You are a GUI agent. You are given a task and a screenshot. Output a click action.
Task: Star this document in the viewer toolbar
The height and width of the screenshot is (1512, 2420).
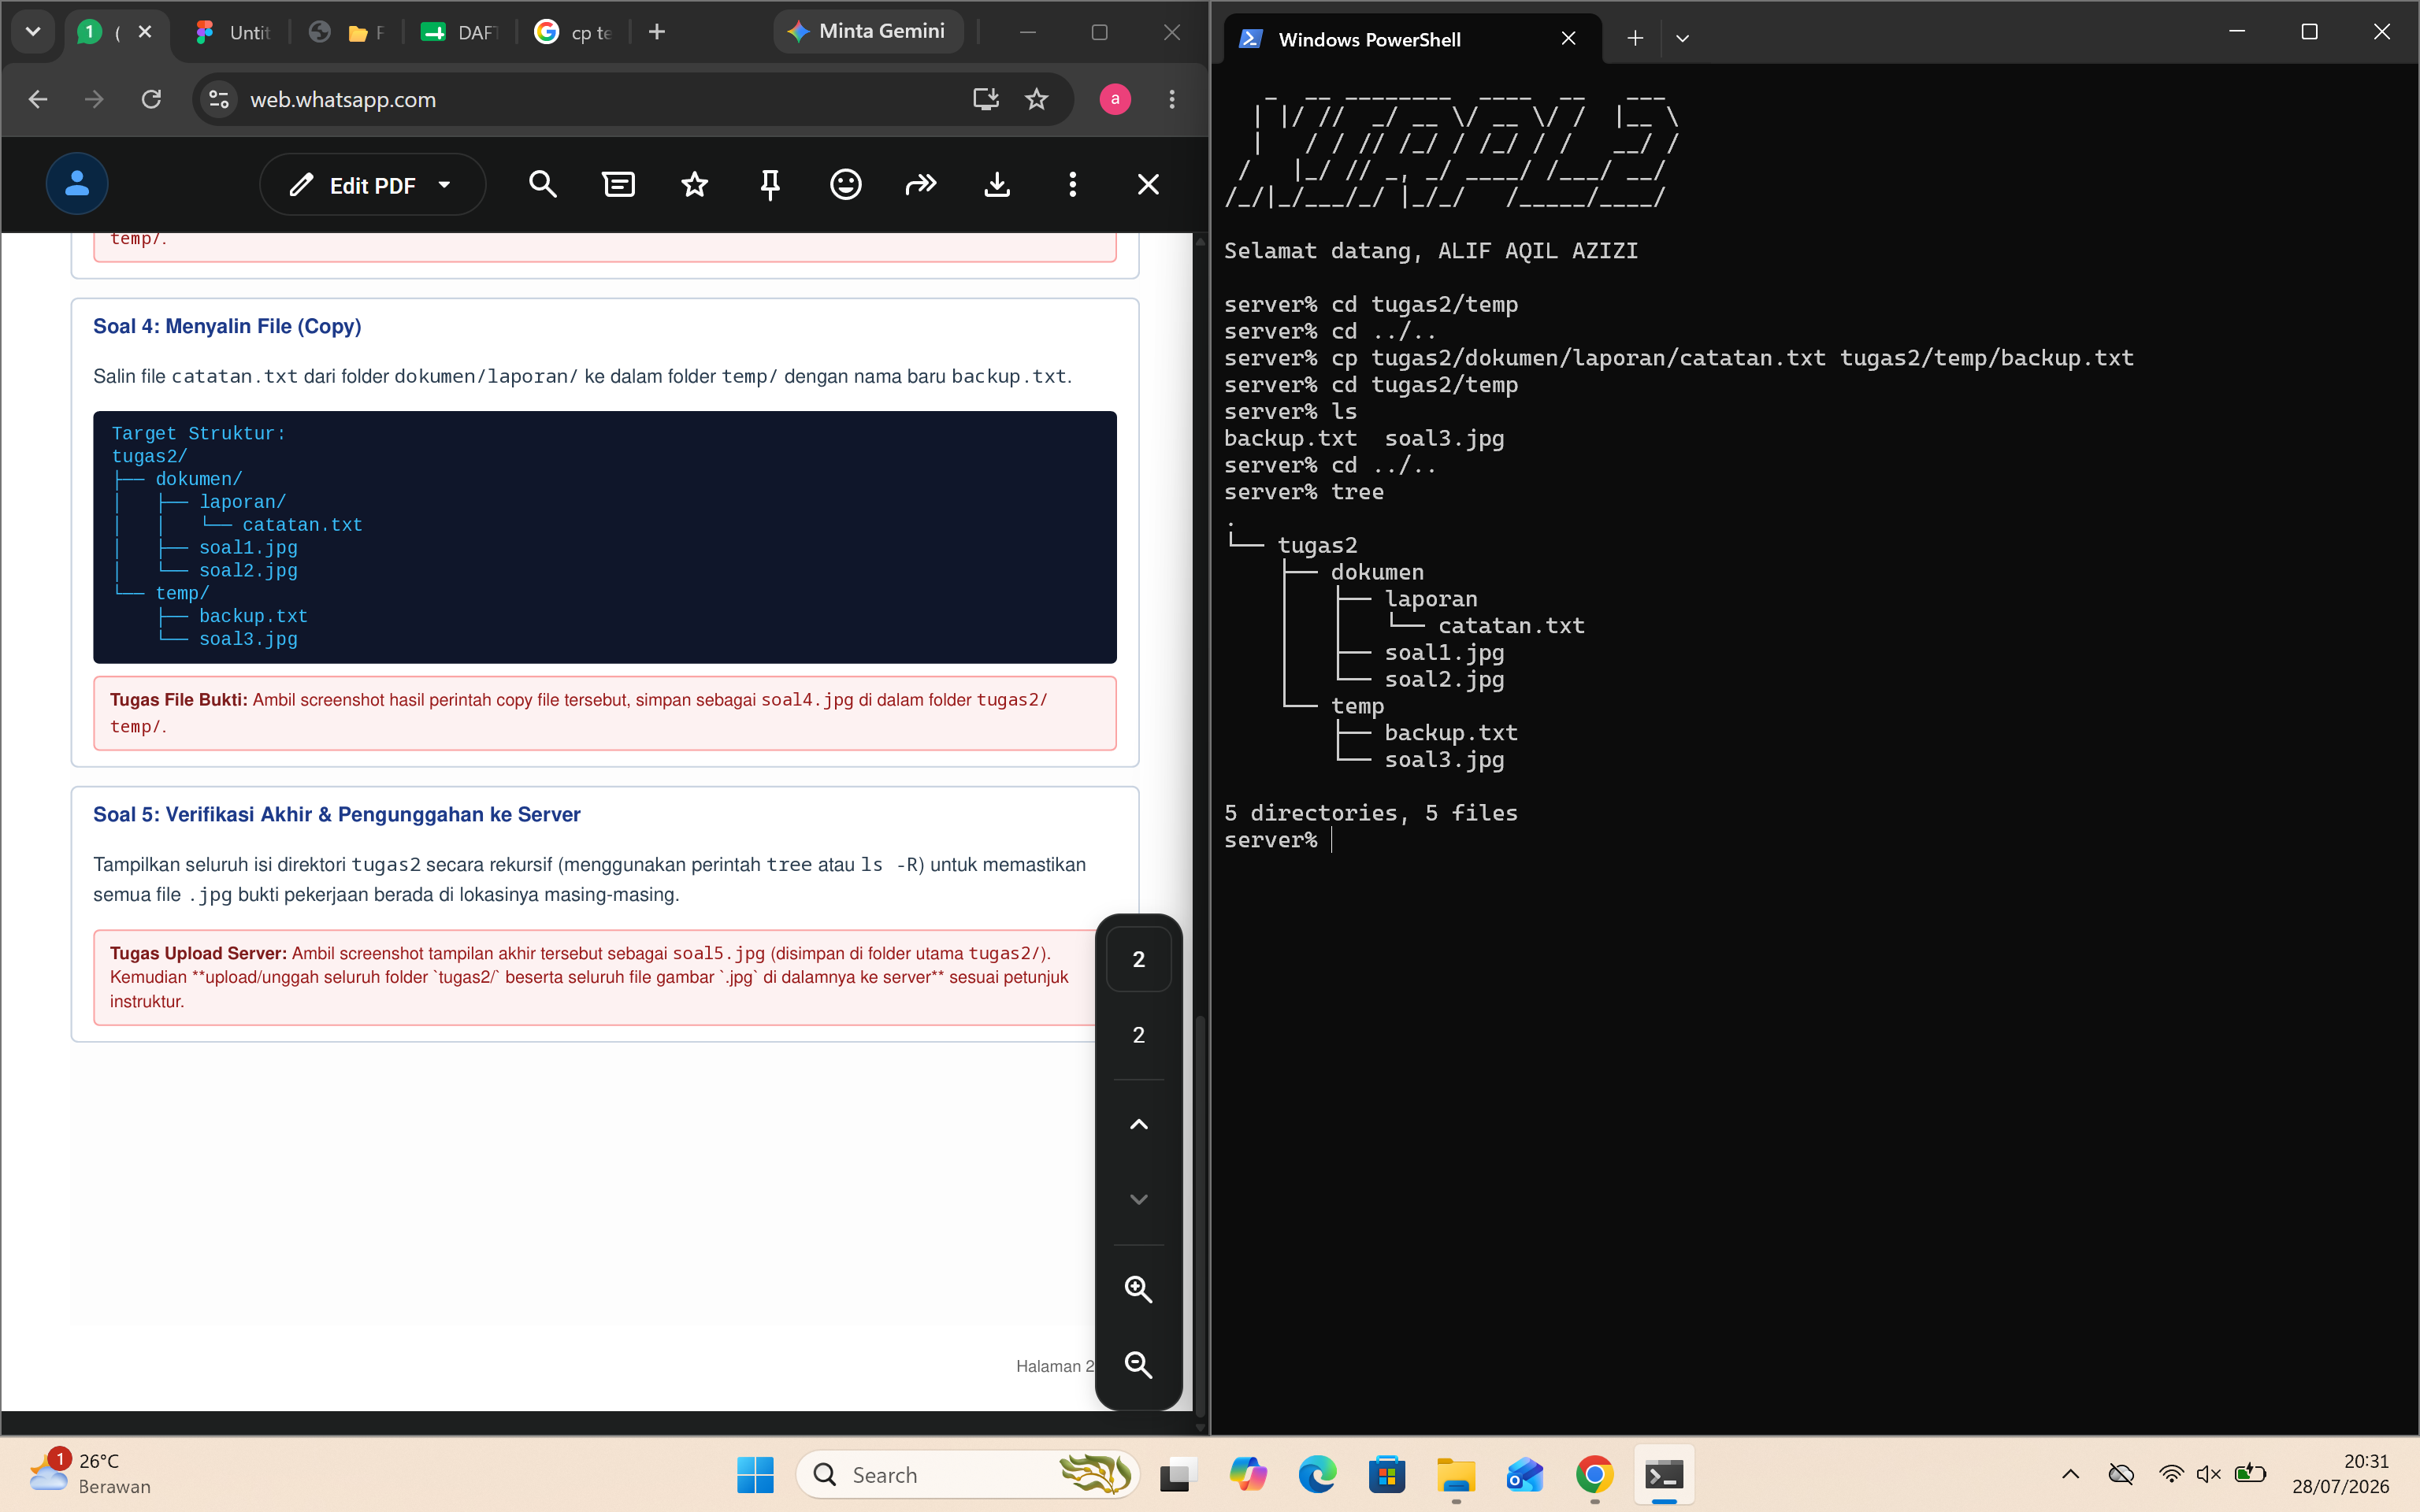coord(694,185)
